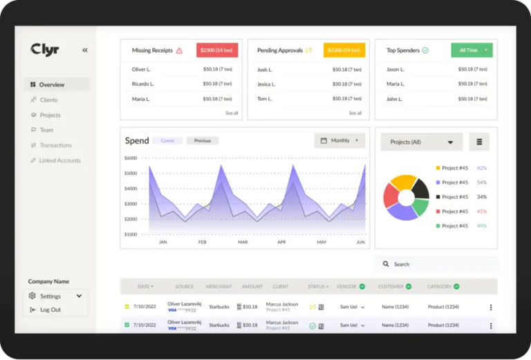Click See all under Missing Receipts
The image size is (531, 360).
231,113
